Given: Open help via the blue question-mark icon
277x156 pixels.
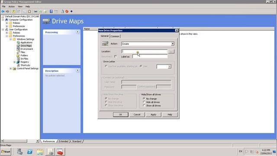Looking at the screenshot, I should click(x=51, y=12).
